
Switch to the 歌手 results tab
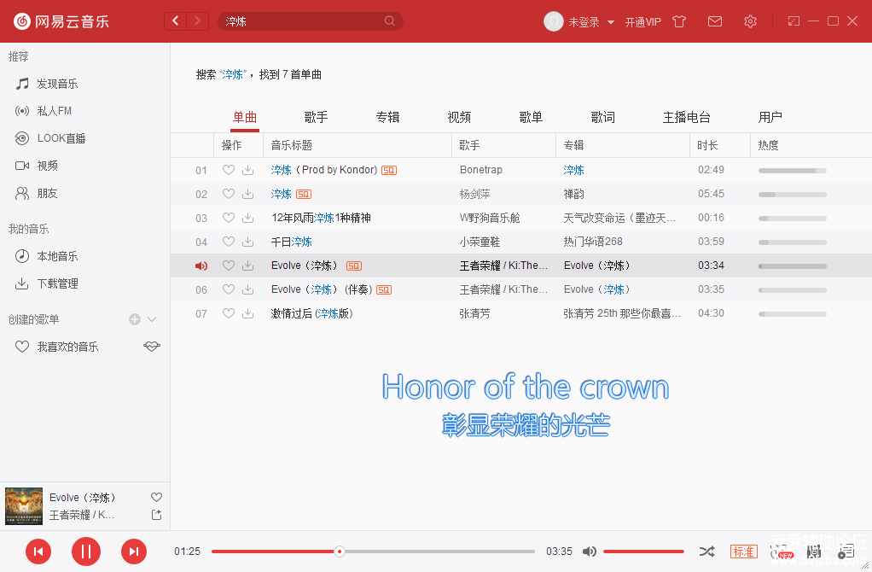pyautogui.click(x=316, y=118)
